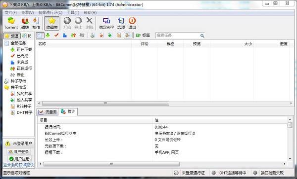Select 已完成 in the sidebar tree
The width and height of the screenshot is (297, 179).
(x=22, y=56)
